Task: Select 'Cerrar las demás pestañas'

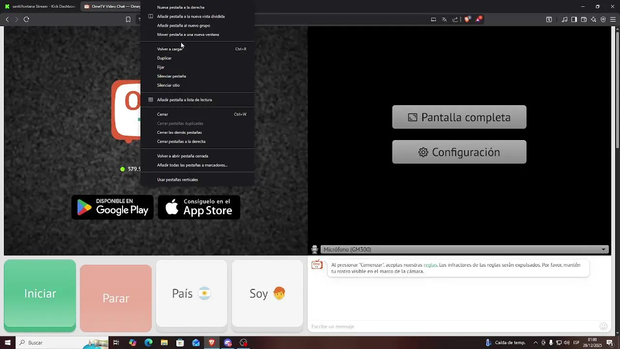Action: pos(197,132)
